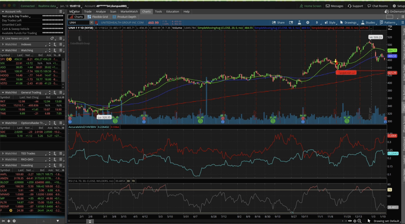Click link icon of General Trading watchlist
This screenshot has width=405, height=224.
point(55,92)
